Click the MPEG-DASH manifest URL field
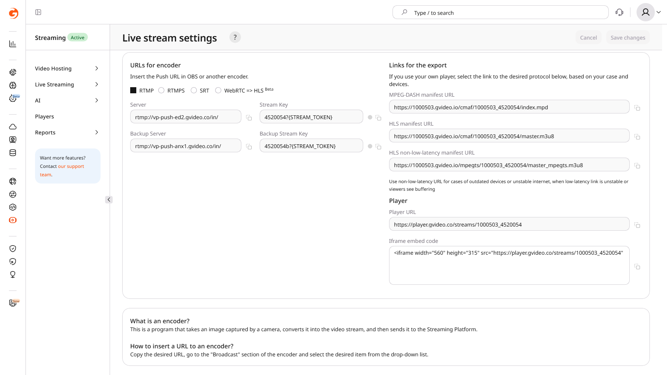This screenshot has height=375, width=667. (509, 107)
